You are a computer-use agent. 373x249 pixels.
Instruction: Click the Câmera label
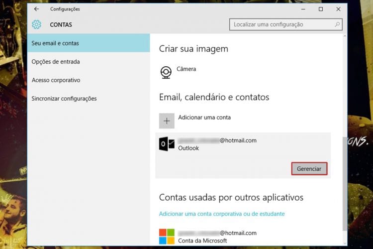[186, 69]
